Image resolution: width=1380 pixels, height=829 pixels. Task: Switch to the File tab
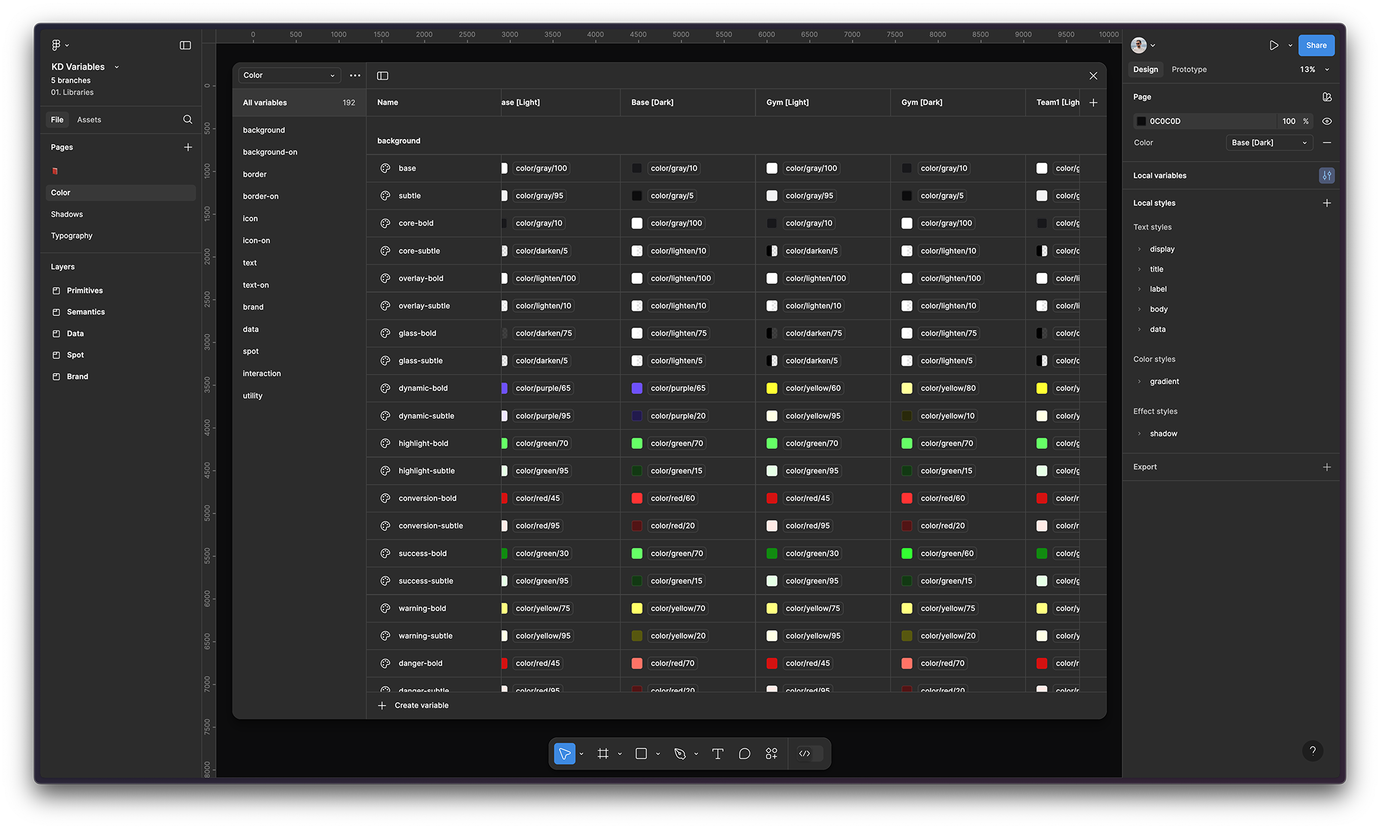coord(57,120)
